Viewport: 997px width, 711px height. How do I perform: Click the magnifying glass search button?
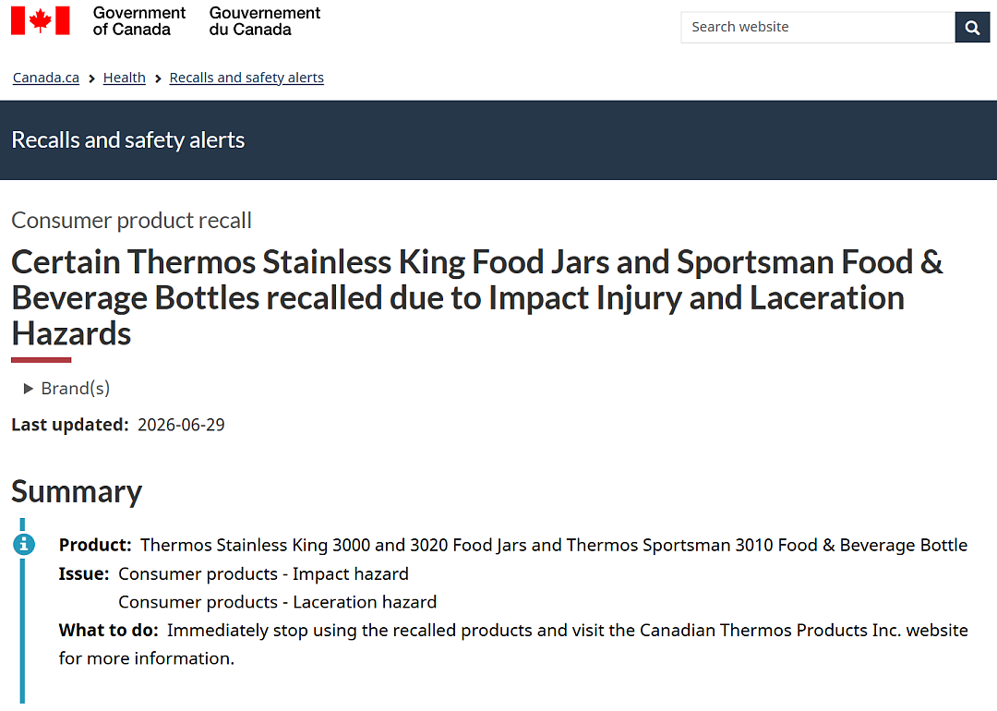971,28
